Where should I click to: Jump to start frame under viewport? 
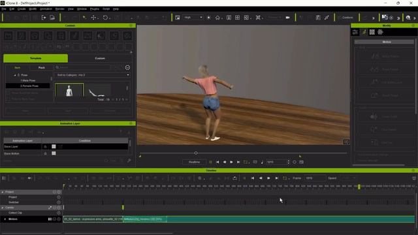point(217,162)
